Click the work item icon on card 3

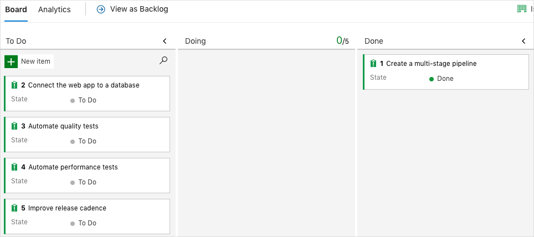(15, 126)
